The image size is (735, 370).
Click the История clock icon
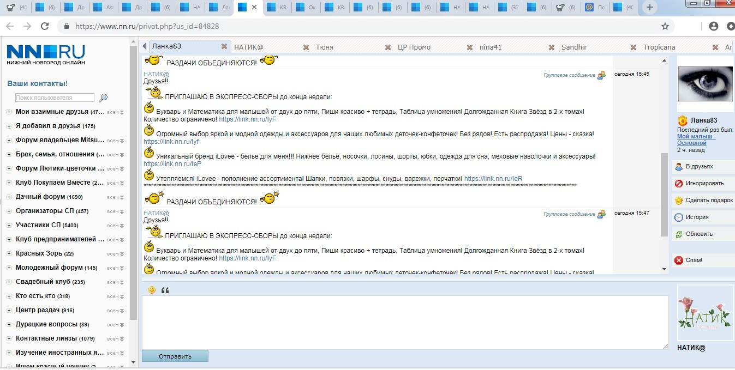(679, 217)
